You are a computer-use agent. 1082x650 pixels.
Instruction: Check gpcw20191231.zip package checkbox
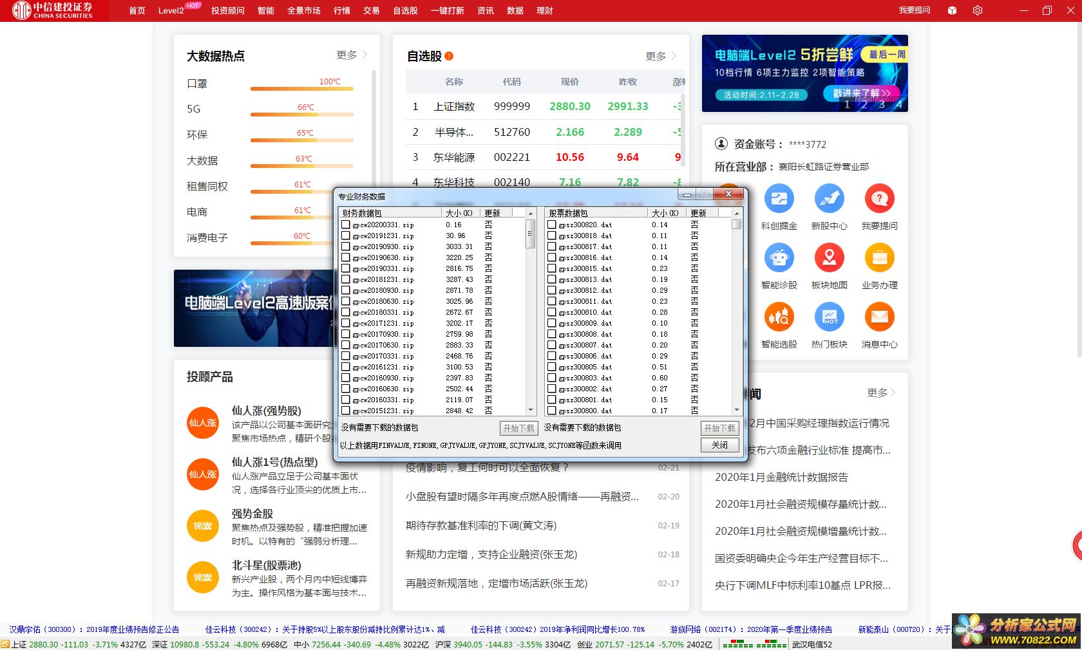pos(346,236)
